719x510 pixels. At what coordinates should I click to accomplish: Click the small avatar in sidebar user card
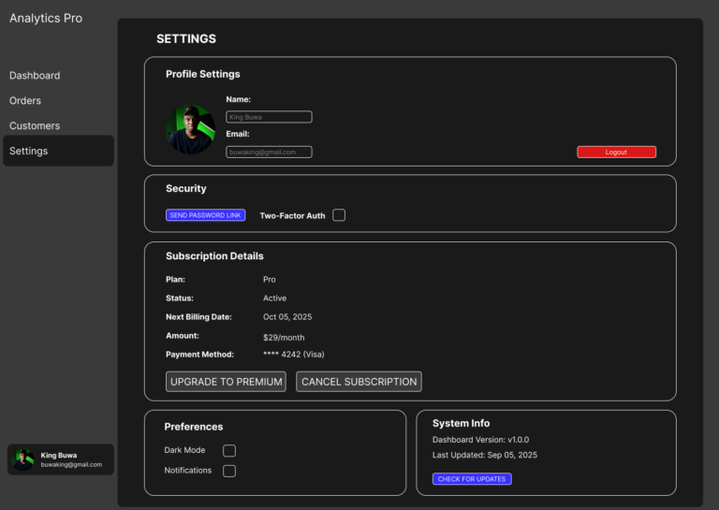[x=23, y=459]
